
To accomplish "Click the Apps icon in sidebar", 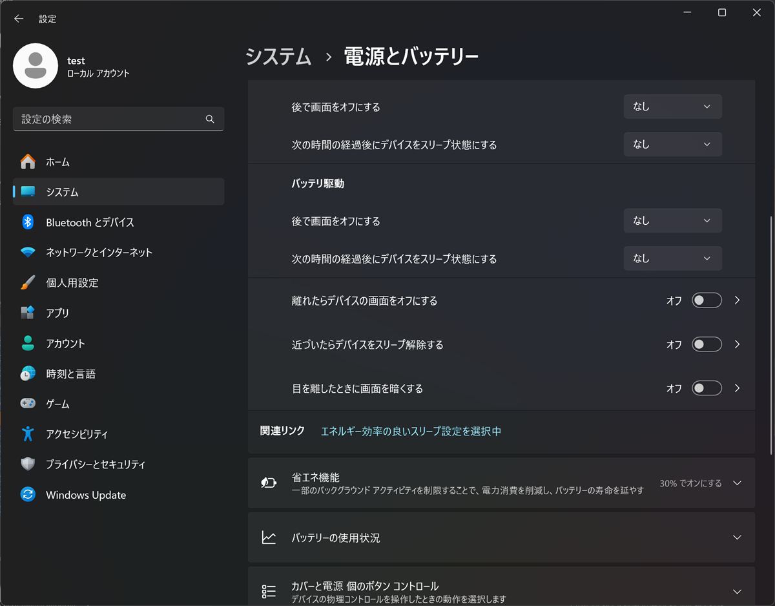I will [x=28, y=313].
